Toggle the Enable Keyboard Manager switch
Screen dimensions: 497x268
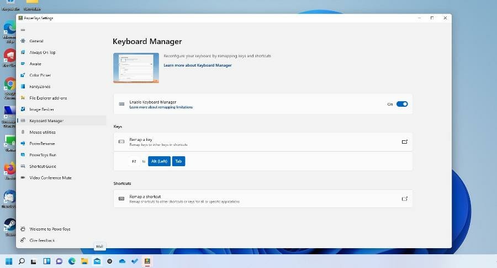pos(402,104)
